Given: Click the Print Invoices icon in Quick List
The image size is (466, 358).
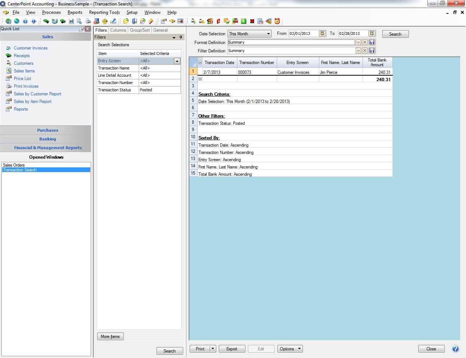Looking at the screenshot, I should [x=9, y=86].
